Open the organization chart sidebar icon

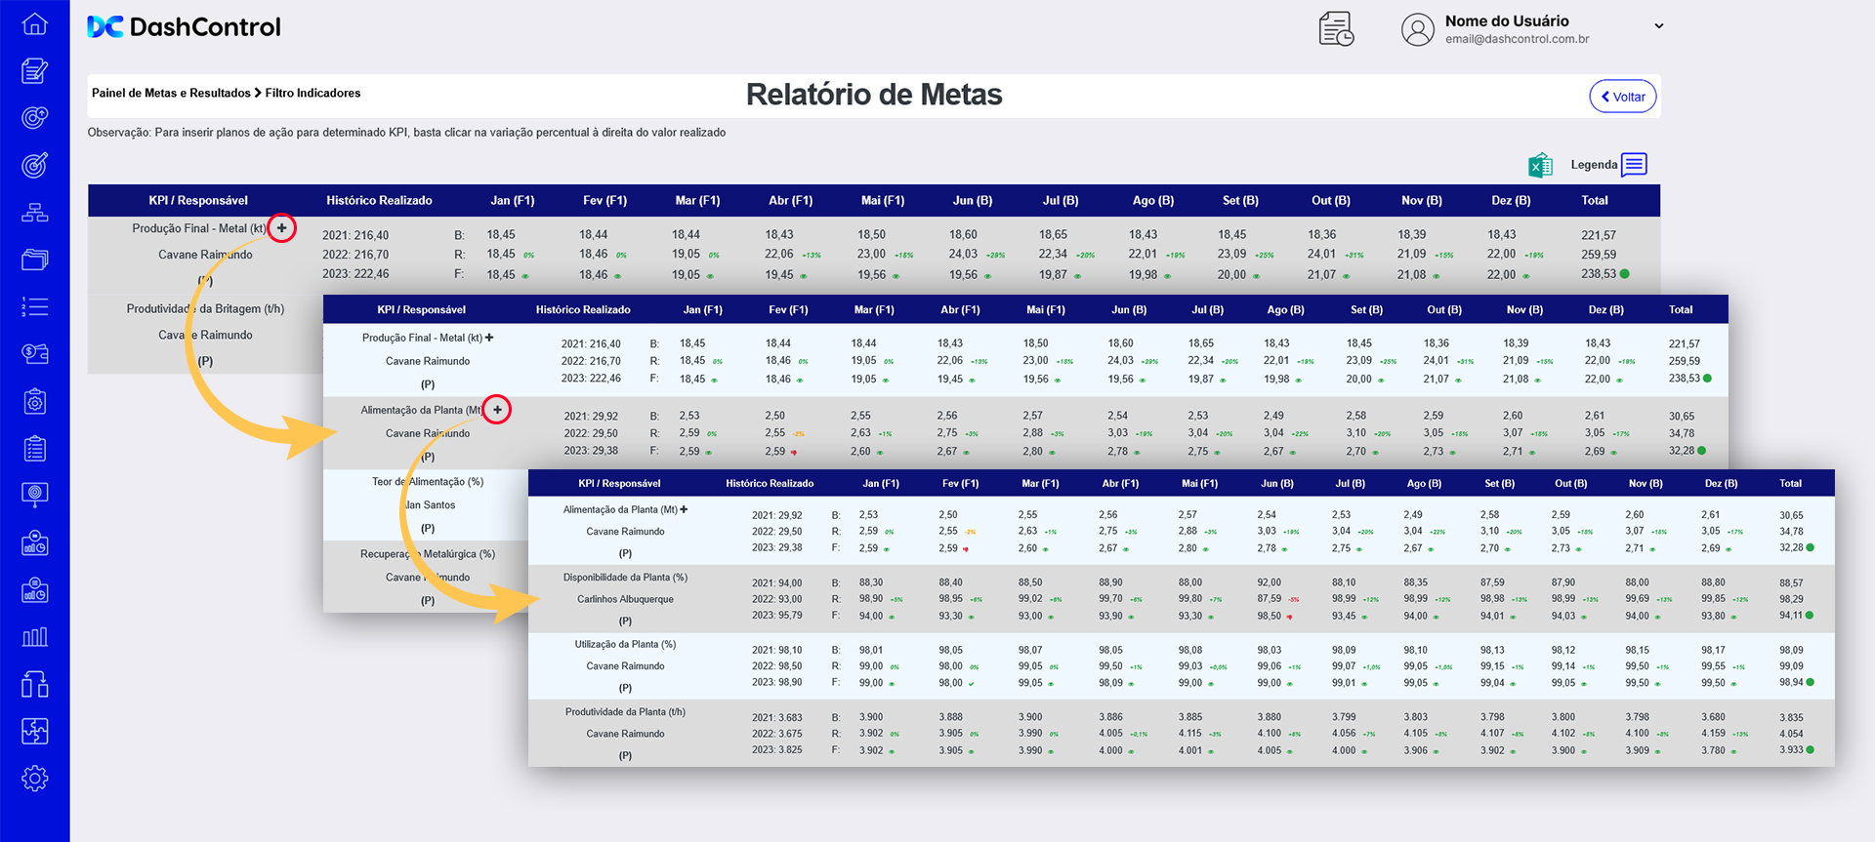34,213
